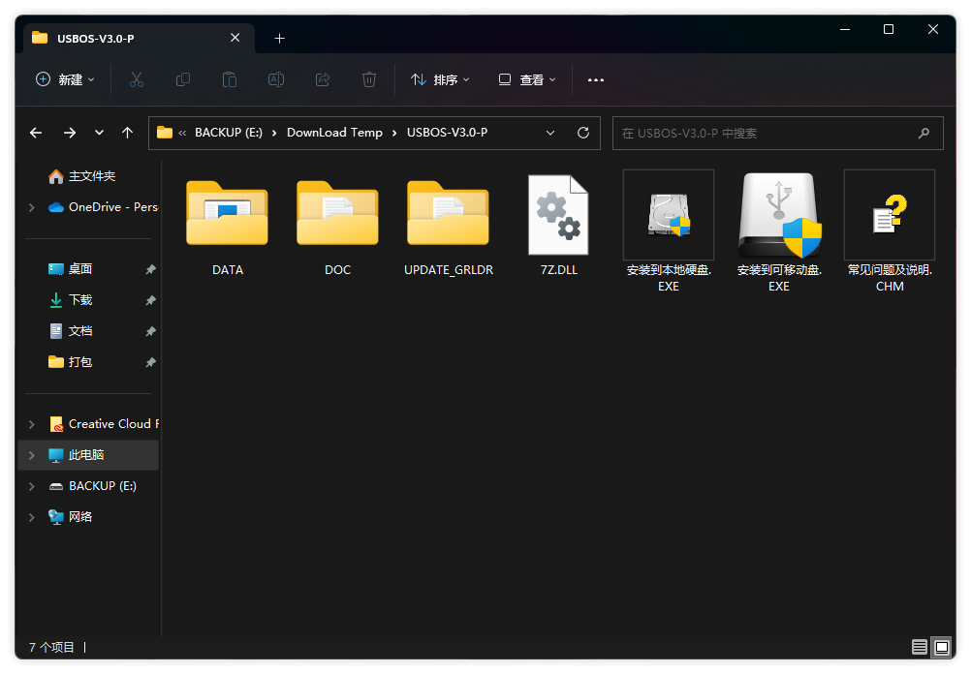Click the Copy icon in toolbar
Image resolution: width=971 pixels, height=674 pixels.
(x=183, y=79)
